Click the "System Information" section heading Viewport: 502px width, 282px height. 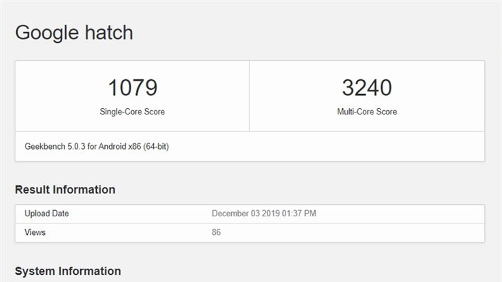(68, 271)
